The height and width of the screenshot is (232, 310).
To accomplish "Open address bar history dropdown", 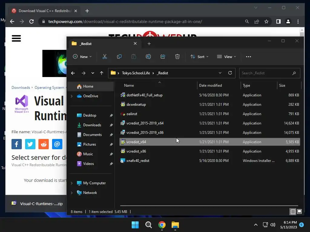I will 220,73.
